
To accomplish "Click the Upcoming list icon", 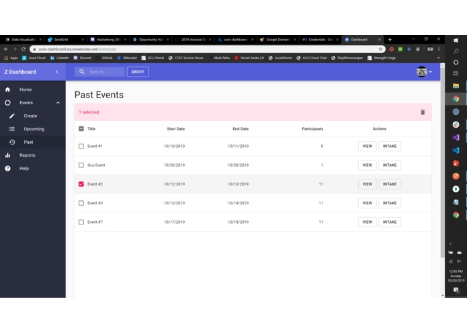I will 12,129.
